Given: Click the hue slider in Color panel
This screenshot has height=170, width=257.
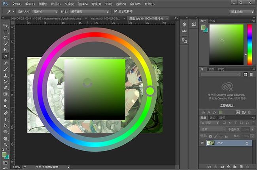Looking at the screenshot, I should coord(249,44).
